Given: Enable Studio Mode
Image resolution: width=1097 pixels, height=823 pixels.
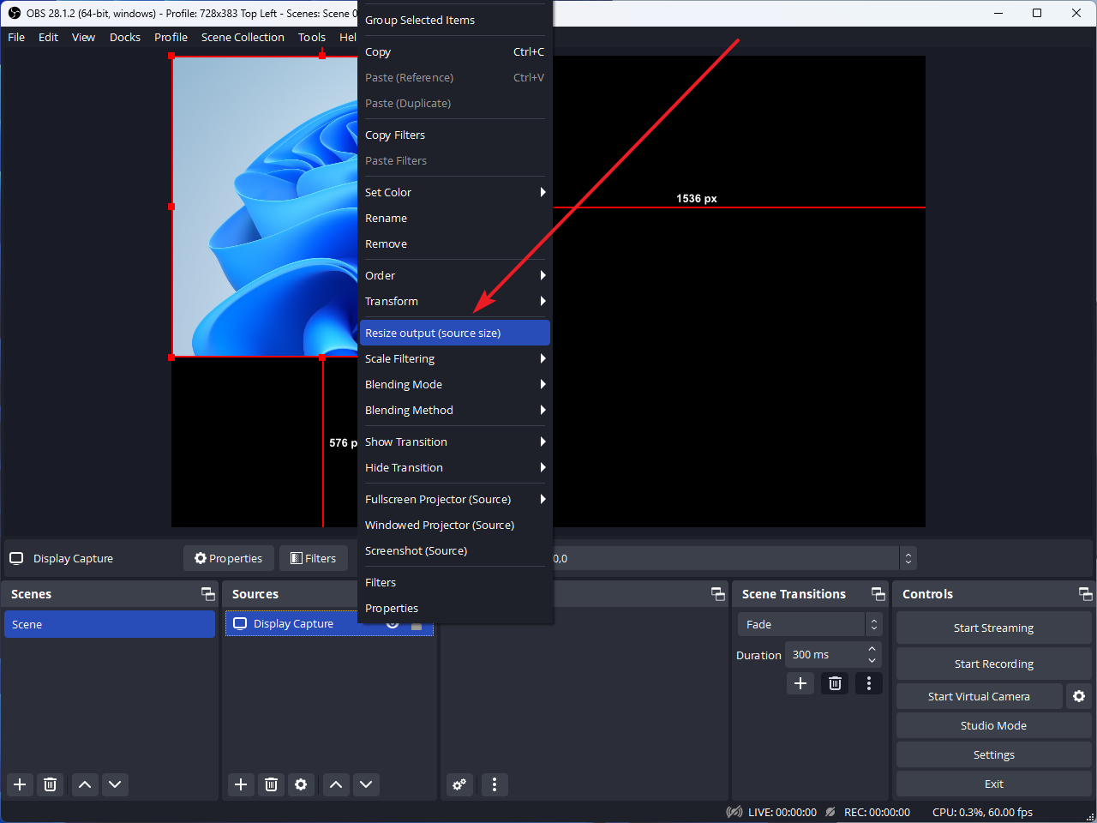Looking at the screenshot, I should coord(993,725).
